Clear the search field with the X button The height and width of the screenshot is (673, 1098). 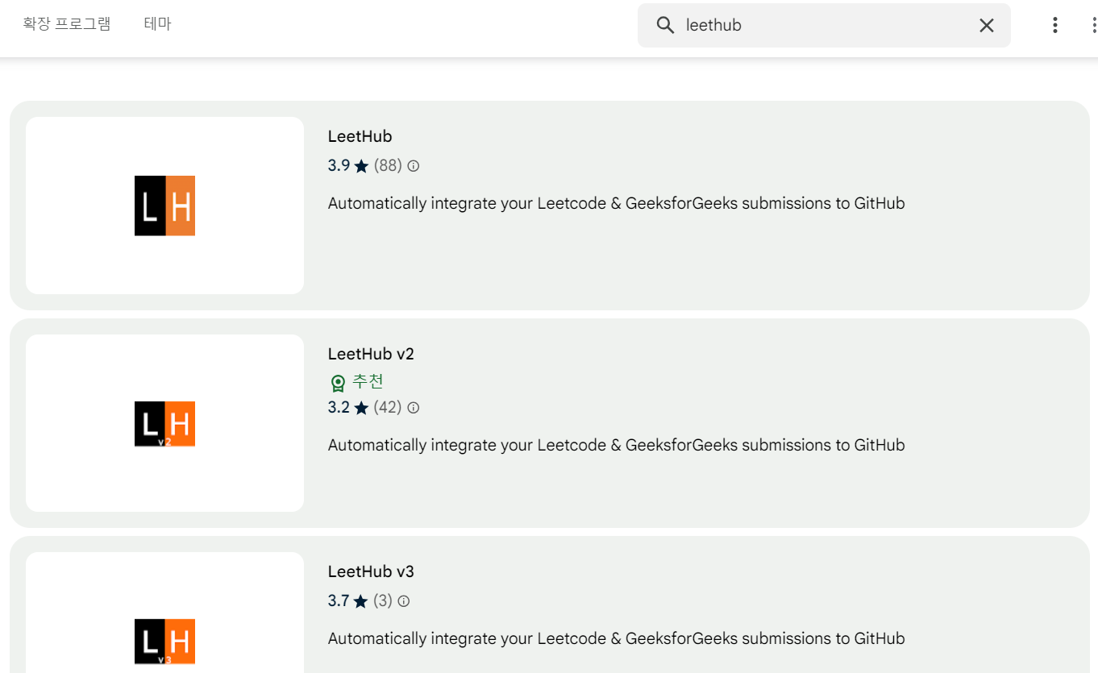pos(986,25)
